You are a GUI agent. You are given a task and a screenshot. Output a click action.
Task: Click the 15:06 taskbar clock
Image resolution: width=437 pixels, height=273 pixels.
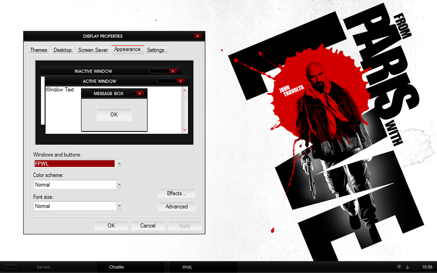(x=427, y=267)
